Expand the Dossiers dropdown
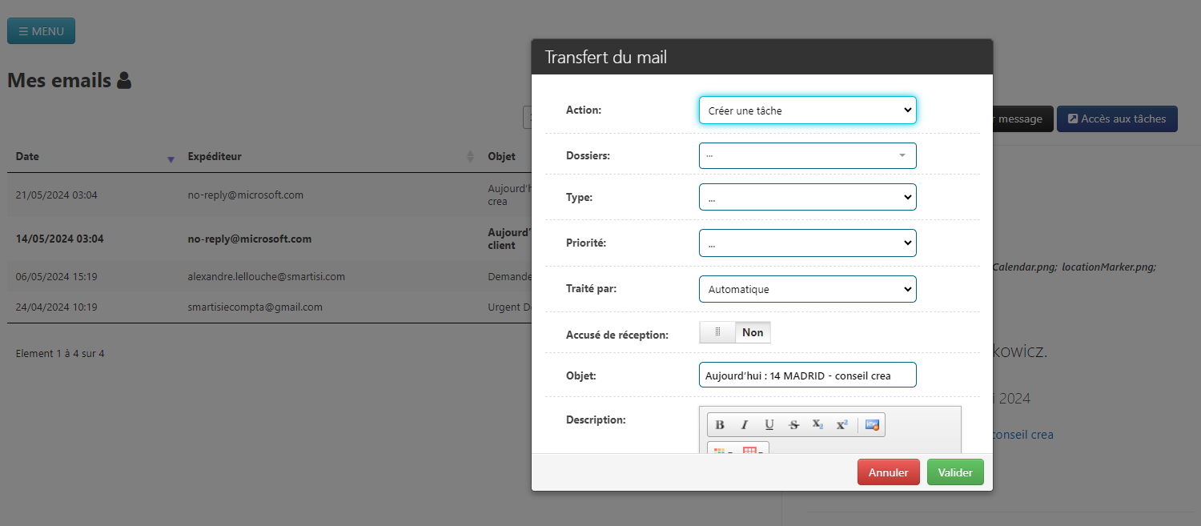Viewport: 1201px width, 526px height. coord(807,155)
